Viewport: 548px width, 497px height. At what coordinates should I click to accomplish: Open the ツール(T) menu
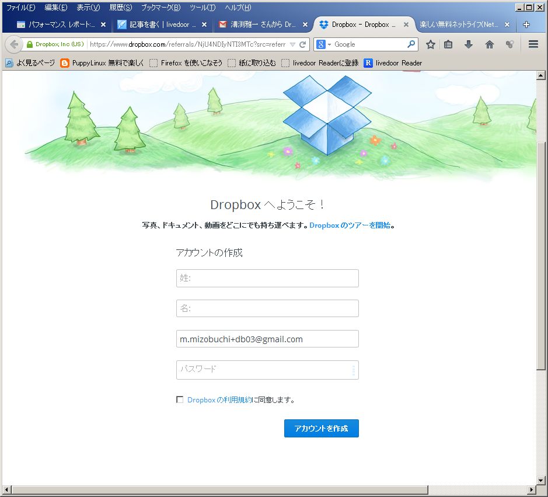point(203,8)
